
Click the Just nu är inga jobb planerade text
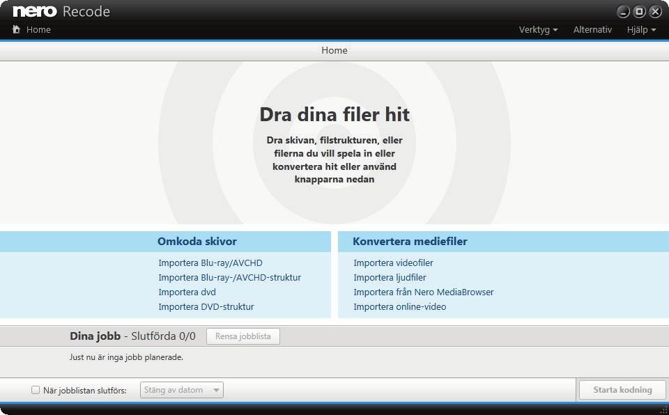point(126,357)
